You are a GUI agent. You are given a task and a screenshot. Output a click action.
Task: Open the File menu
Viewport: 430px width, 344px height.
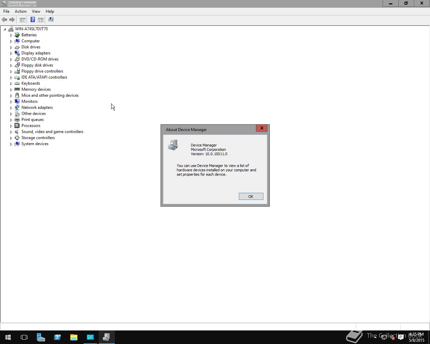tap(6, 11)
